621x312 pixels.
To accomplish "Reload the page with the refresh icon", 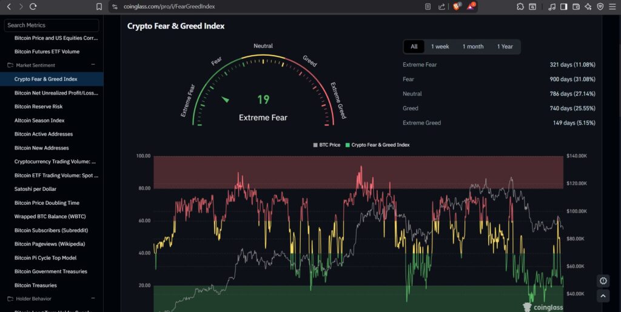I will 33,7.
